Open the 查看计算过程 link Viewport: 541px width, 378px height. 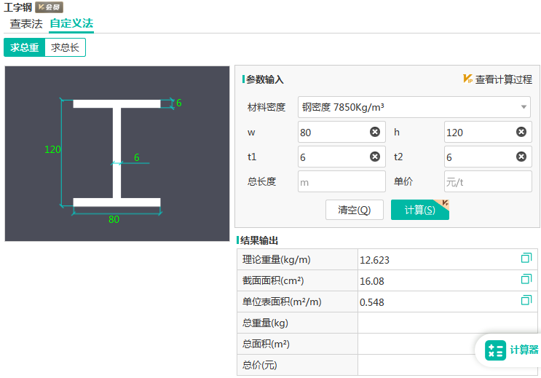503,79
